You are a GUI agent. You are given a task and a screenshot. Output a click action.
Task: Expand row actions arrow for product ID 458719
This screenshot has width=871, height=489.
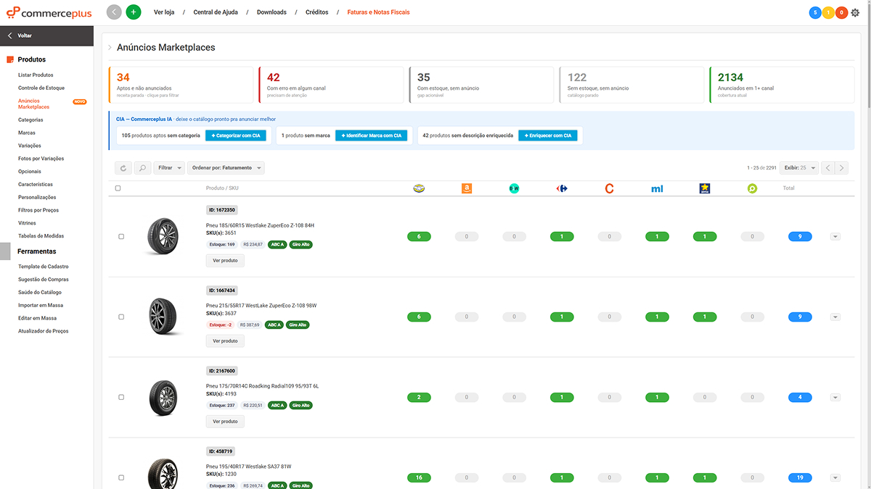click(x=835, y=478)
